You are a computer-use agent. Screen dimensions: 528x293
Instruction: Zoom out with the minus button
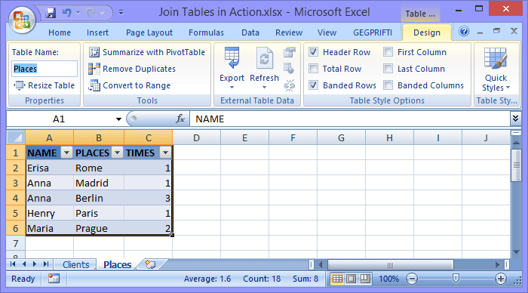click(x=412, y=279)
